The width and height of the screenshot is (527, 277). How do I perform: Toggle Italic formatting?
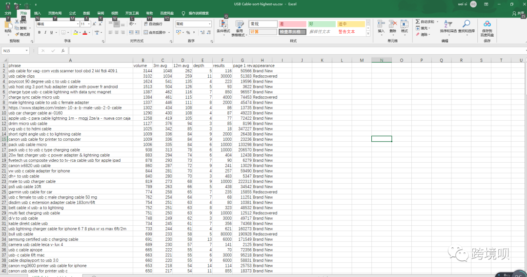coord(45,33)
